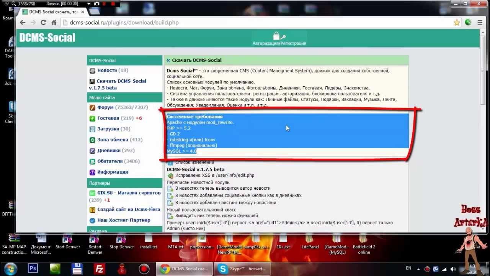490x276 pixels.
Task: Click the green extension icon in toolbar
Action: coord(468,23)
